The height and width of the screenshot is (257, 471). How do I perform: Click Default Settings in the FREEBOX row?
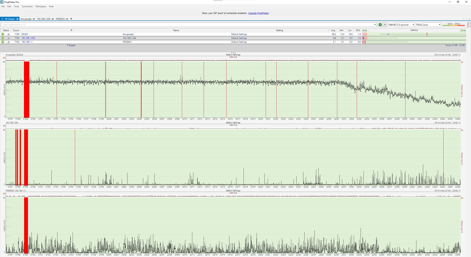tap(239, 42)
